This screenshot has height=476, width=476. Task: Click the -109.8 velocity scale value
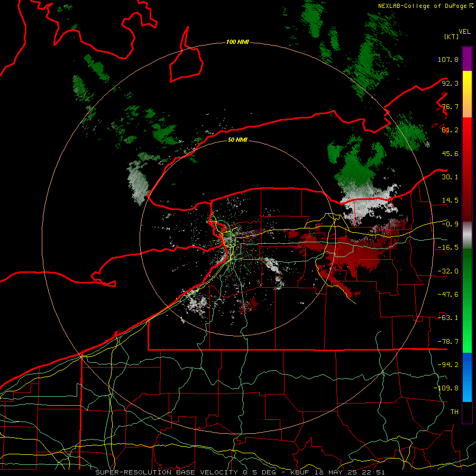(x=446, y=388)
